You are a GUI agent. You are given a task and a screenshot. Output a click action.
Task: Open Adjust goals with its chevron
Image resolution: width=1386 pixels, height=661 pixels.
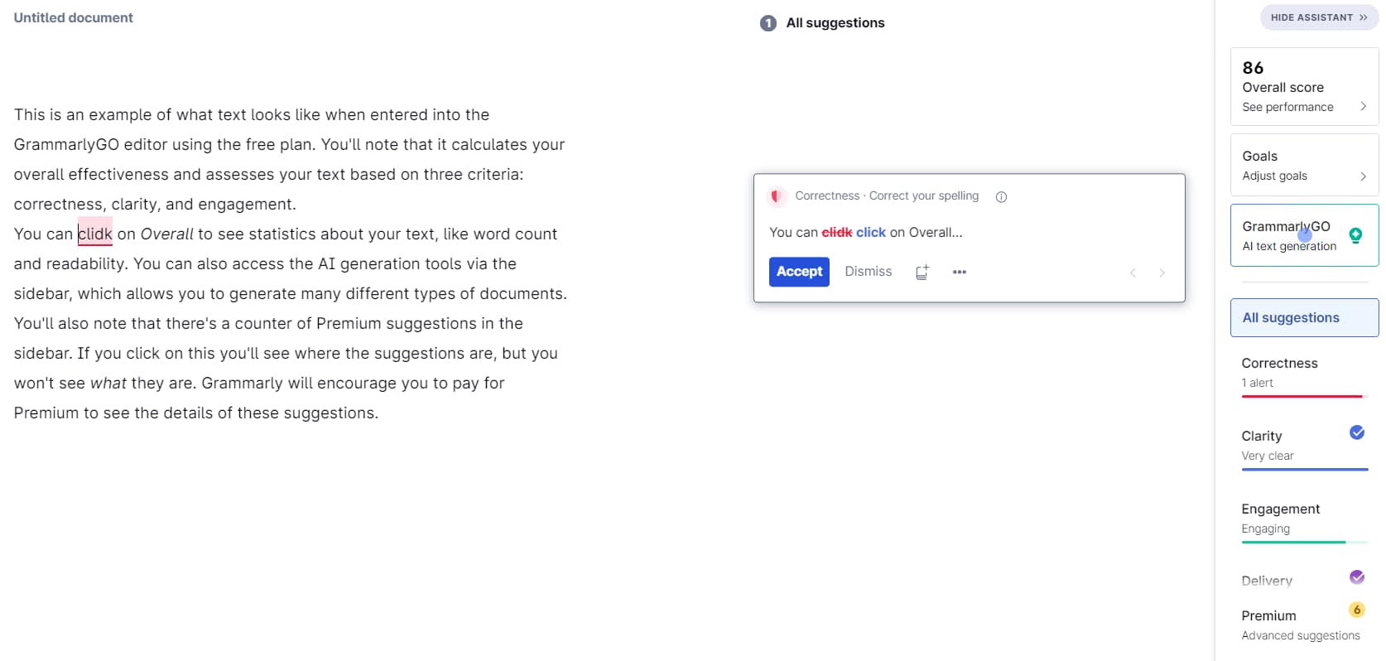(1275, 176)
